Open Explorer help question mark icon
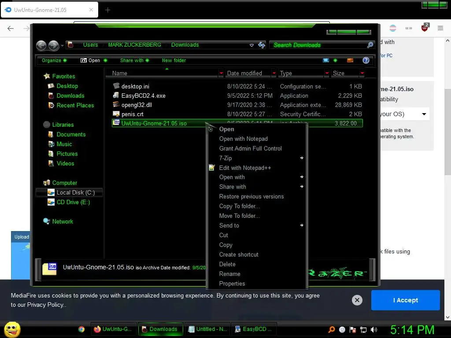The height and width of the screenshot is (338, 451). (x=366, y=60)
